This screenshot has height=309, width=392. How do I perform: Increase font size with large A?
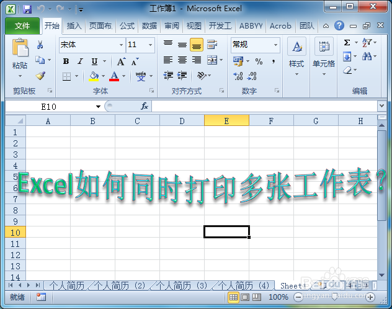coord(121,61)
